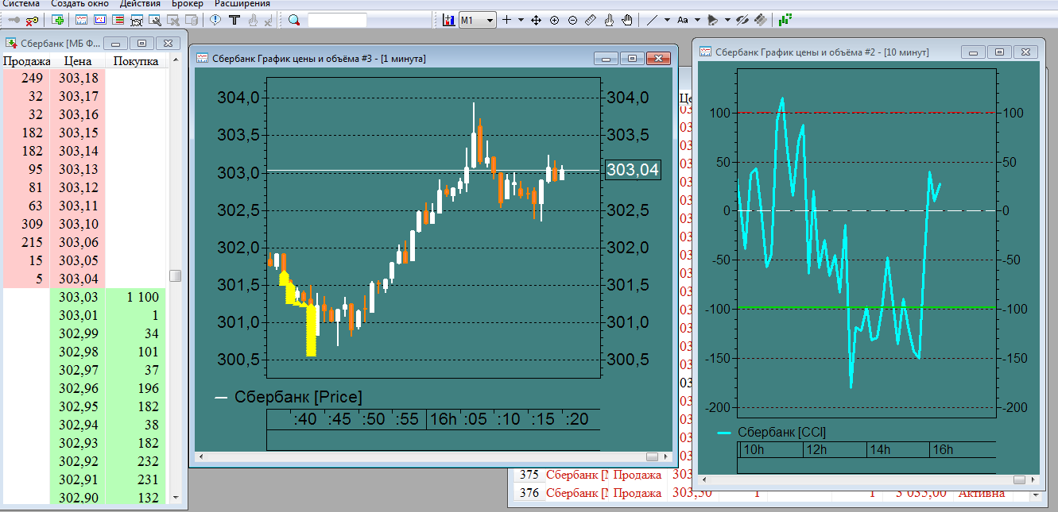Open the flag marker dropdown arrow
This screenshot has width=1058, height=512.
coord(727,20)
